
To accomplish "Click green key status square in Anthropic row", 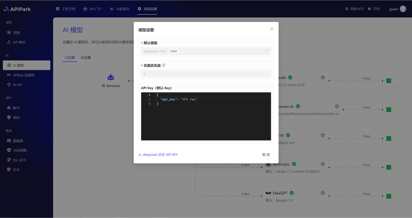I will pos(389,167).
